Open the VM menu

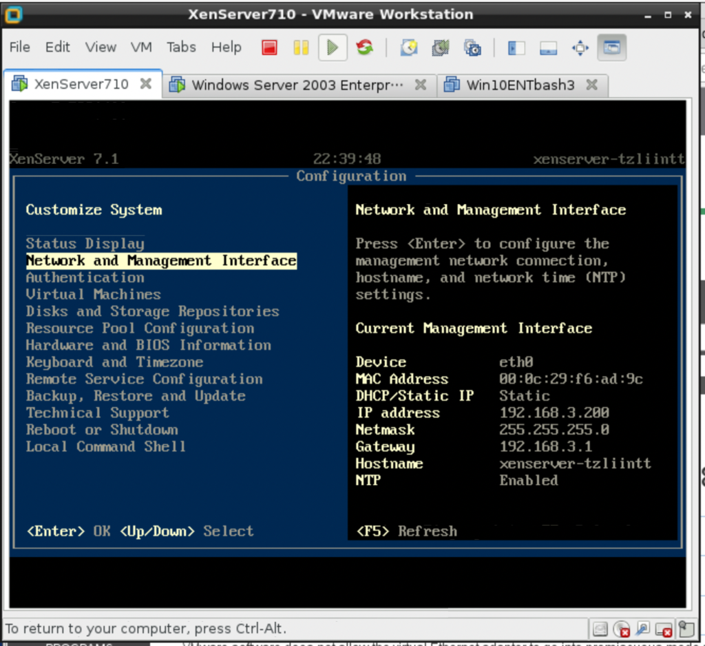coord(141,47)
